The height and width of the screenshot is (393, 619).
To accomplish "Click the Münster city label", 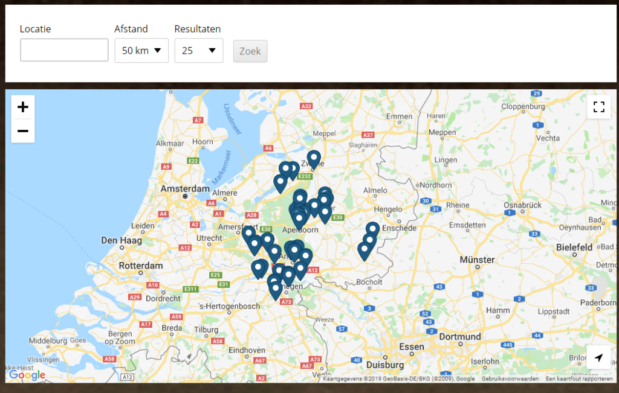I will point(477,260).
